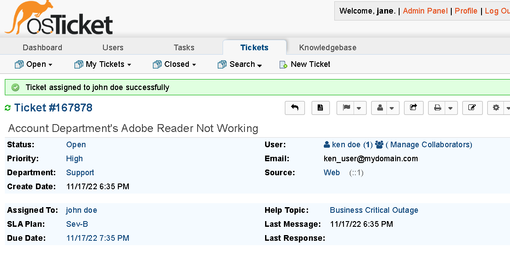The height and width of the screenshot is (253, 510).
Task: Click the transfer ticket icon
Action: [414, 107]
